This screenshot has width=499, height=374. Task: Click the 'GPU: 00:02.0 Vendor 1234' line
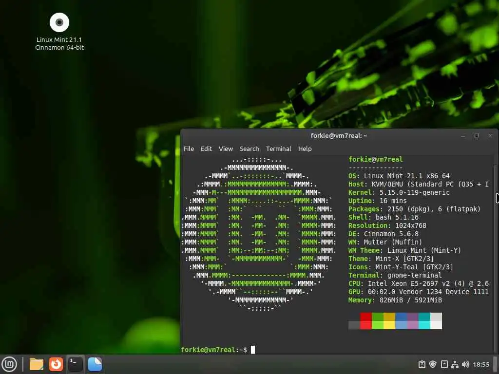(x=419, y=292)
